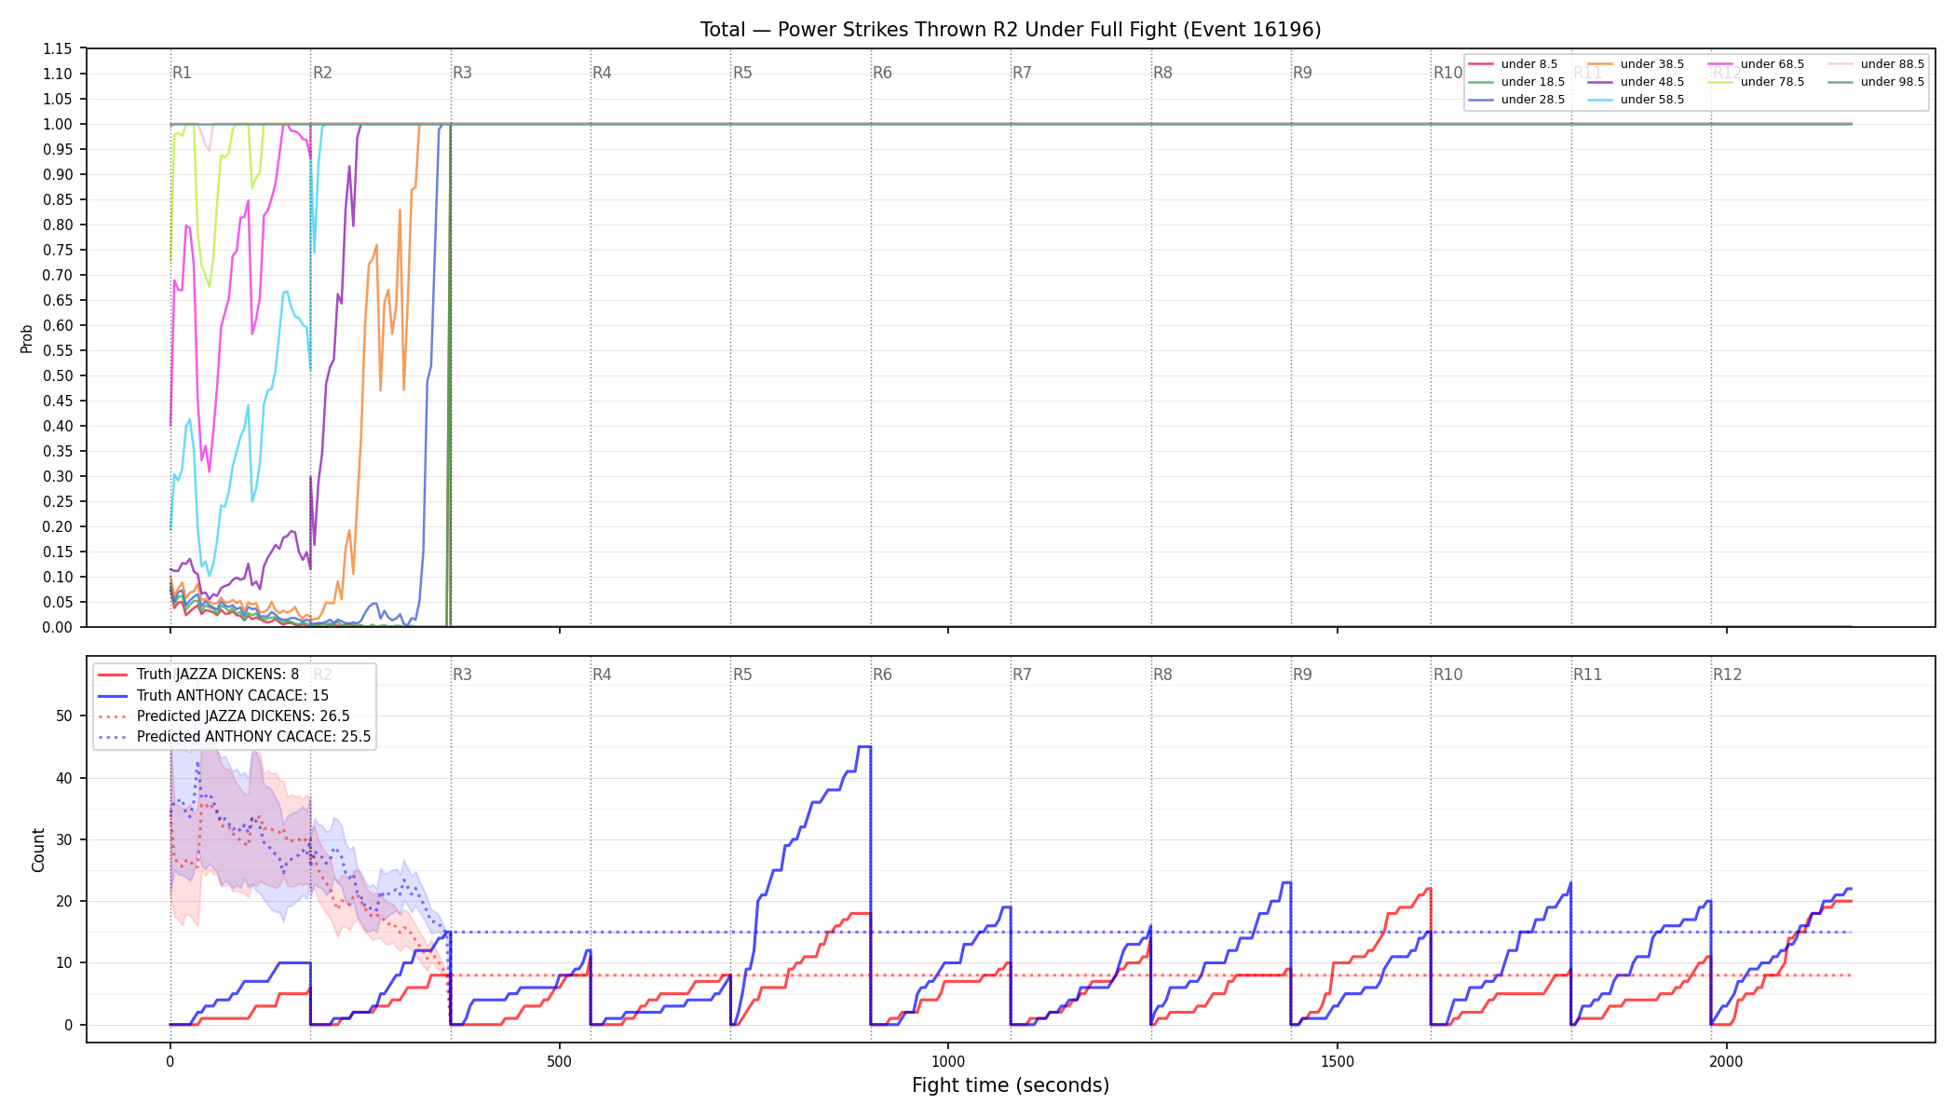The width and height of the screenshot is (1956, 1118).
Task: Click the 500 tick on the fight time axis
Action: pos(559,1061)
